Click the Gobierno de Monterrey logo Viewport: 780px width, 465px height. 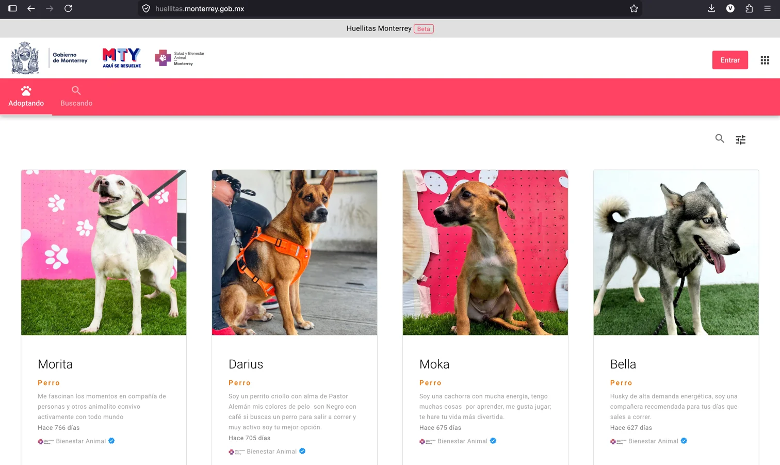50,58
